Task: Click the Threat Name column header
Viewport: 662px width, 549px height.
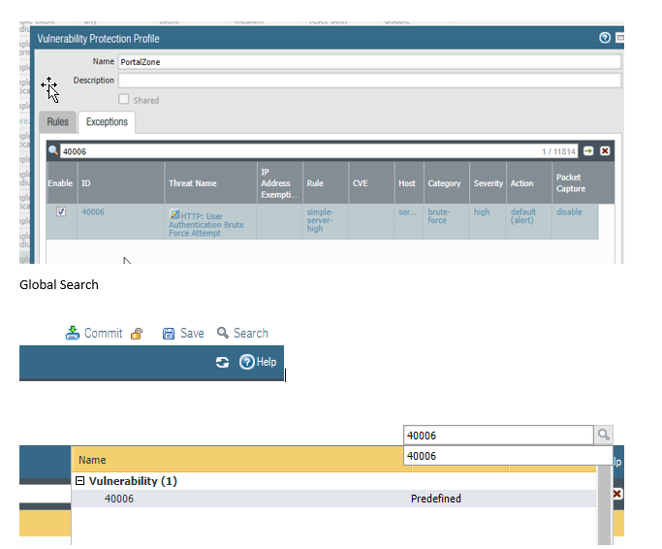Action: 210,183
